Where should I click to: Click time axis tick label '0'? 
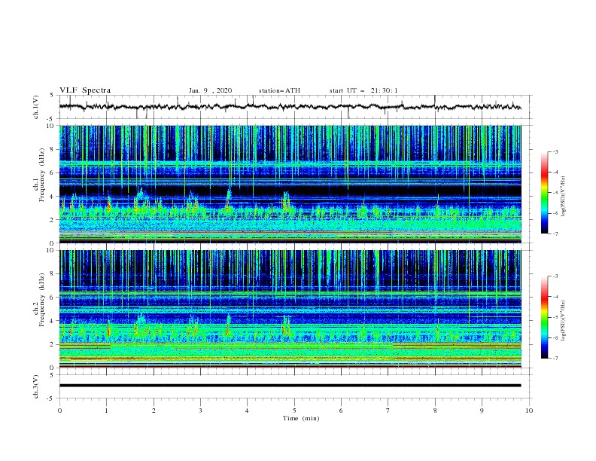tap(59, 411)
